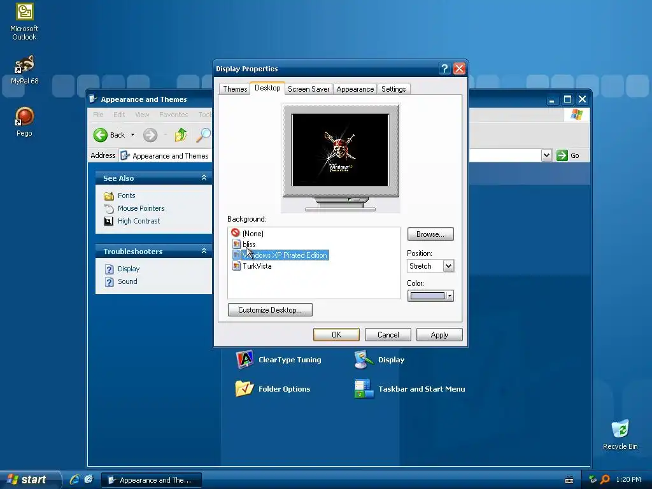This screenshot has width=652, height=489.
Task: Open the View menu
Action: point(142,115)
